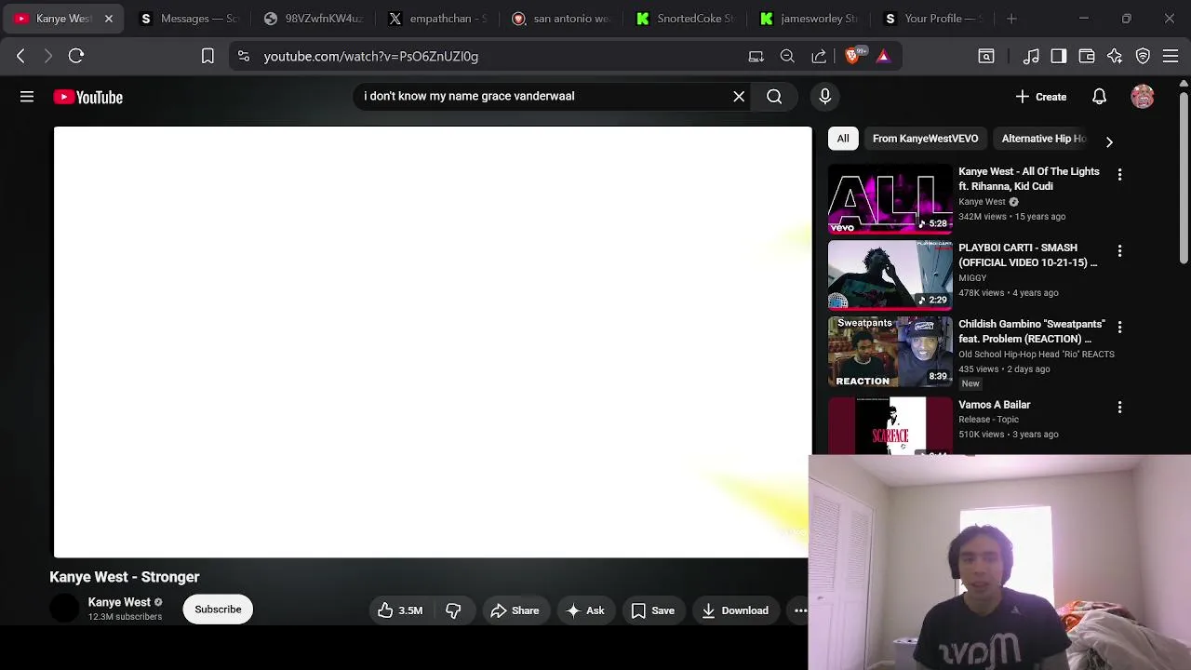
Task: Select From KanyeWestVEVO filter chip
Action: 925,139
